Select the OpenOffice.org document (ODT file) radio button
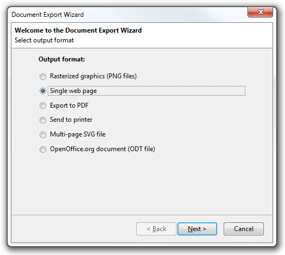Image resolution: width=285 pixels, height=255 pixels. 43,150
